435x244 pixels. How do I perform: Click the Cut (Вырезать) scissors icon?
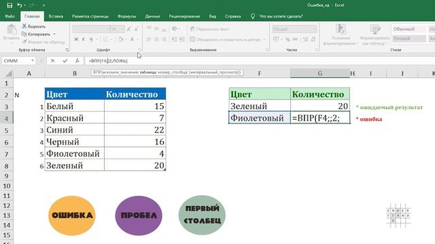point(24,26)
